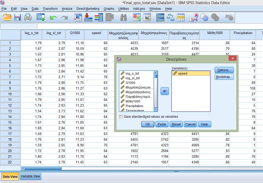This screenshot has width=263, height=183.
Task: Spell check ABC icon
Action: point(229,17)
